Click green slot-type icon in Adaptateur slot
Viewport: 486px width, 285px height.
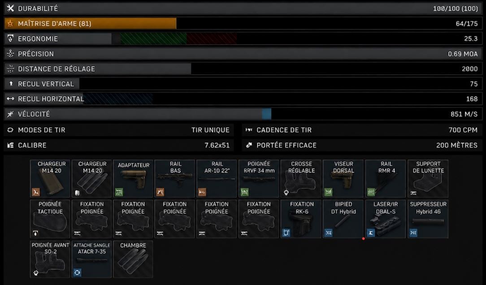(x=119, y=192)
